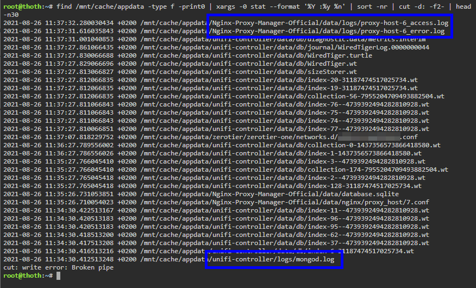Select the index-37 .wt file path
Screen dimensions: 476x288
tap(285, 243)
